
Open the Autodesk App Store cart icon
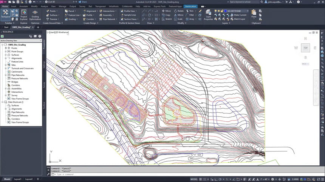click(286, 2)
